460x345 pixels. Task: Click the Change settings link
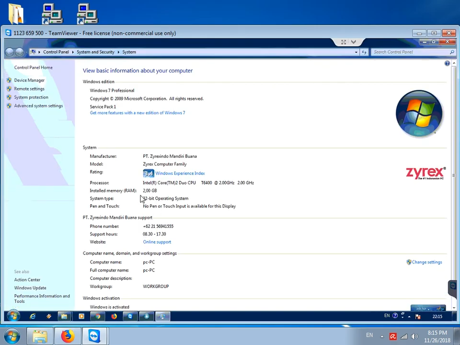[x=426, y=262]
